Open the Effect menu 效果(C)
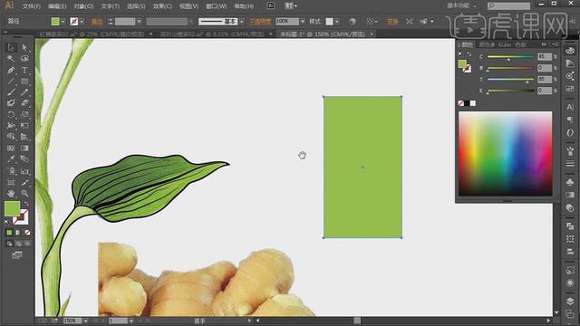The height and width of the screenshot is (326, 580). coord(162,6)
